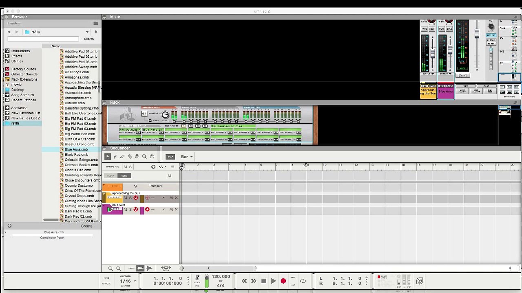
Task: Select the Pencil tool
Action: point(115,157)
